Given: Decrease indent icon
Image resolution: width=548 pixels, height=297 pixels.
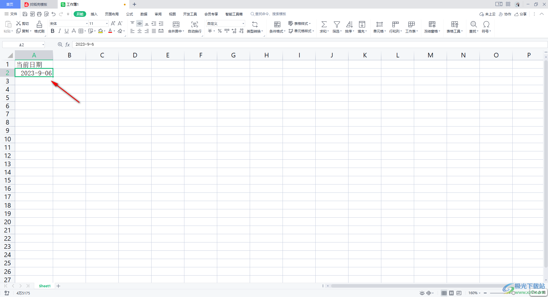Looking at the screenshot, I should [154, 23].
